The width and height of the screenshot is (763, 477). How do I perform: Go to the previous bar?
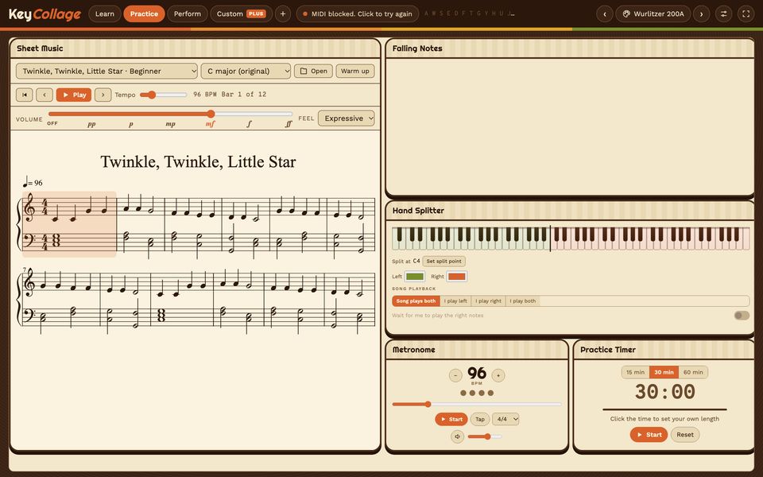pyautogui.click(x=45, y=95)
